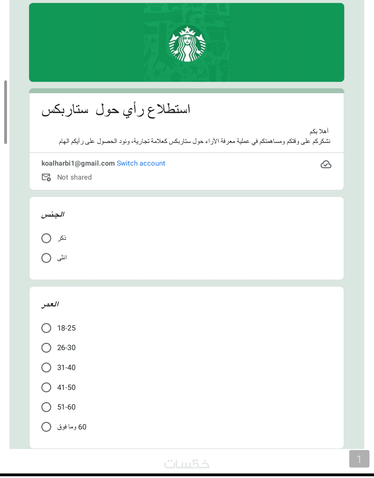Image resolution: width=374 pixels, height=478 pixels.
Task: Click the Not shared label text
Action: [74, 178]
